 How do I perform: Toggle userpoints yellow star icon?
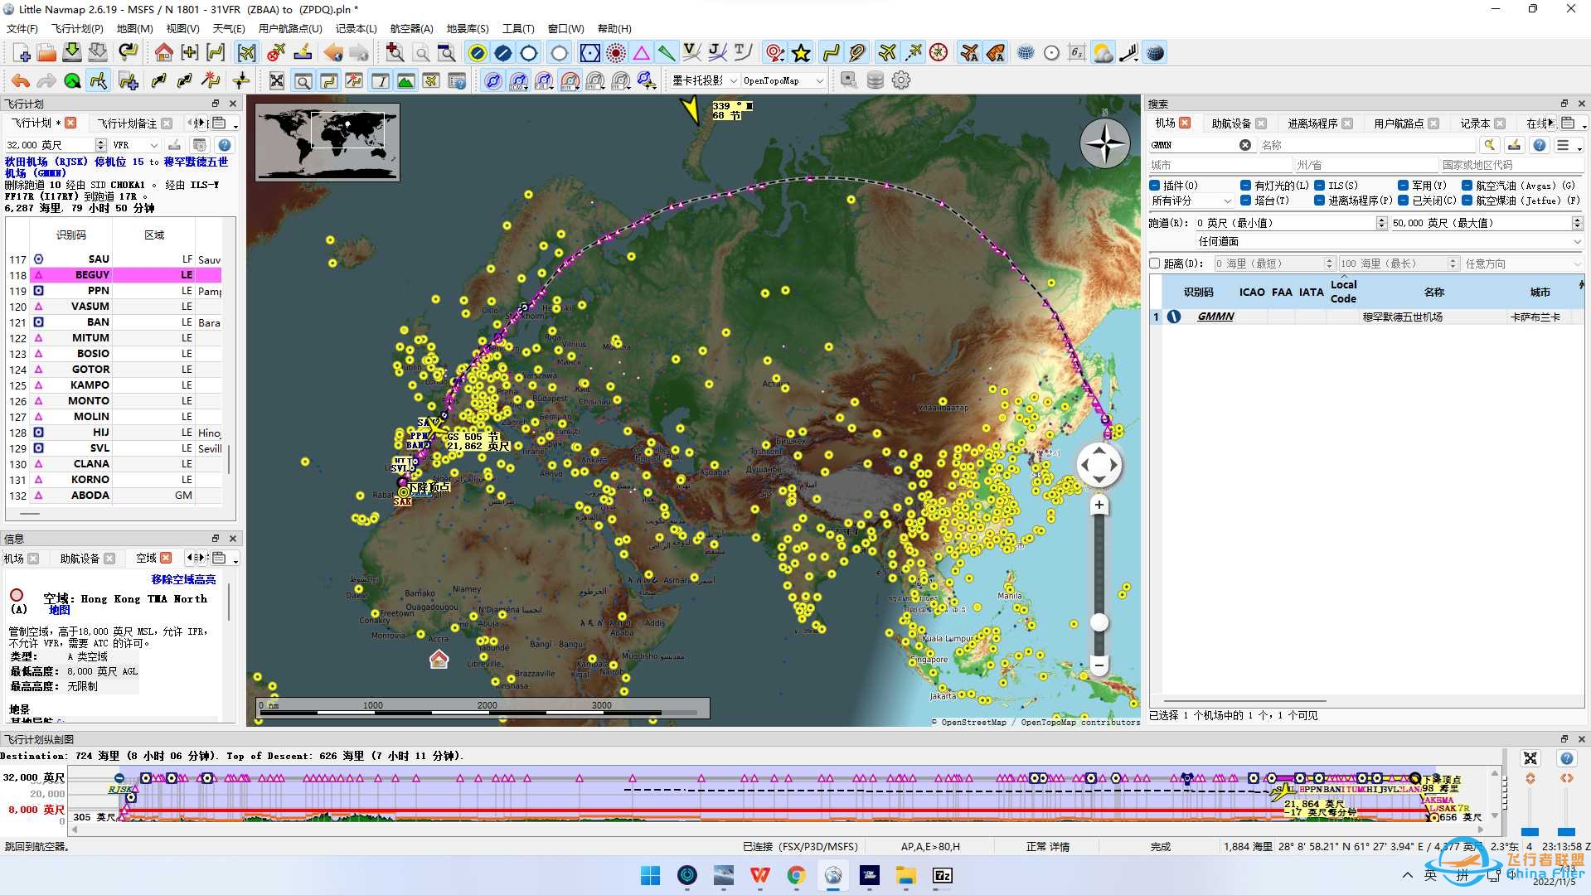(x=801, y=53)
